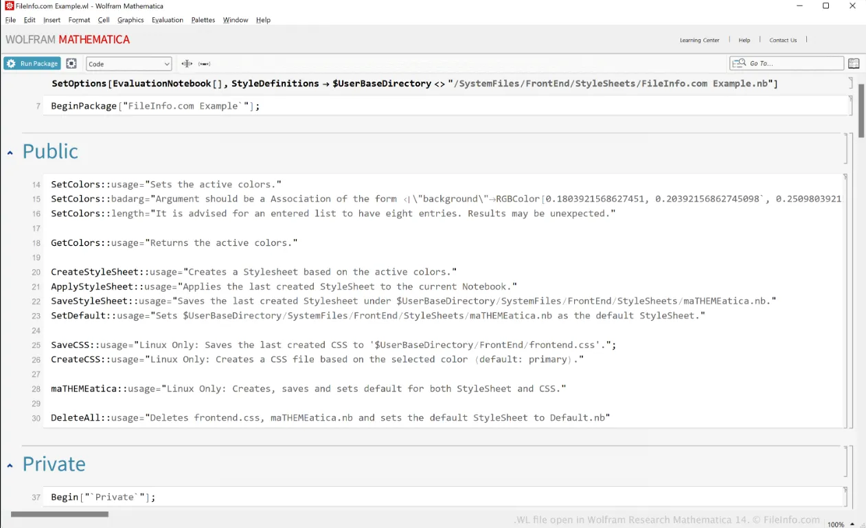This screenshot has height=528, width=866.
Task: Open the Learning Center link
Action: click(x=699, y=40)
